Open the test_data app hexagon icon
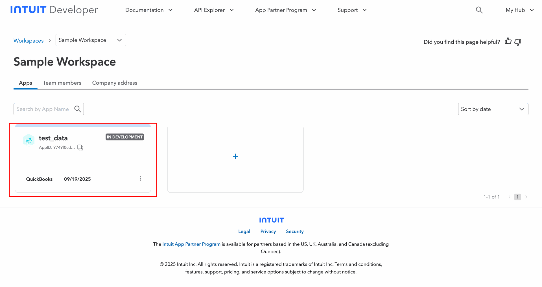The image size is (542, 287). click(29, 140)
